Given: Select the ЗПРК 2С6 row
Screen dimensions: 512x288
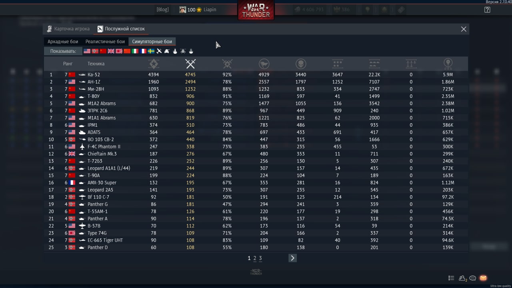Looking at the screenshot, I should (256, 111).
